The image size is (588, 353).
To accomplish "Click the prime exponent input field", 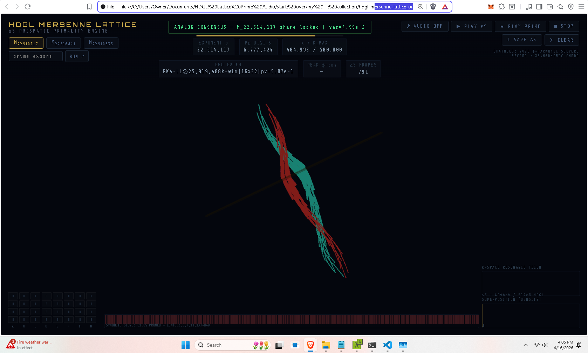I will pyautogui.click(x=35, y=56).
